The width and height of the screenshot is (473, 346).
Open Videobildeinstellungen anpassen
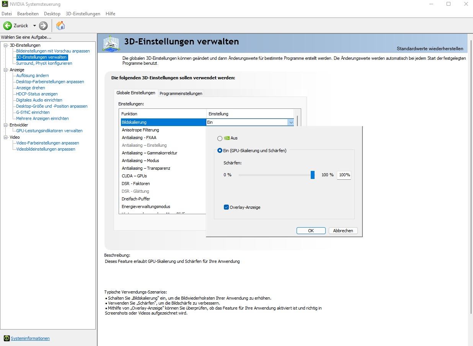[46, 149]
